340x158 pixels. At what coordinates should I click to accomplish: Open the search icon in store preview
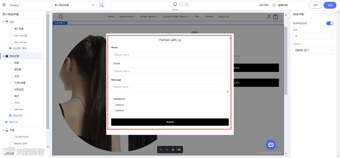61,17
